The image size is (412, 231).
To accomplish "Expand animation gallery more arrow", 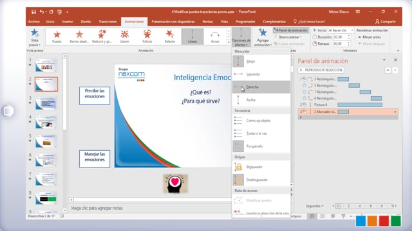I will point(229,42).
